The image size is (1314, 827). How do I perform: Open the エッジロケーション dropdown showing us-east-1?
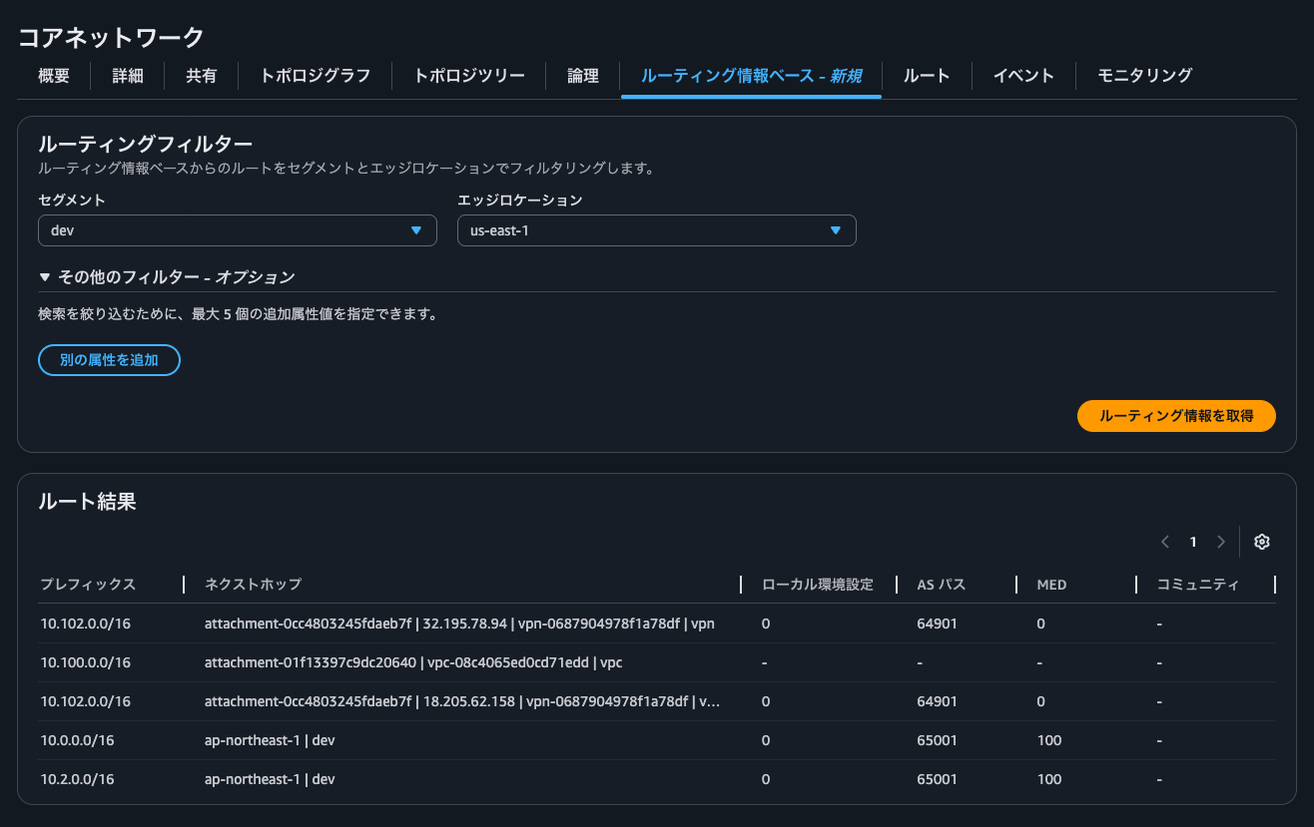pyautogui.click(x=656, y=229)
